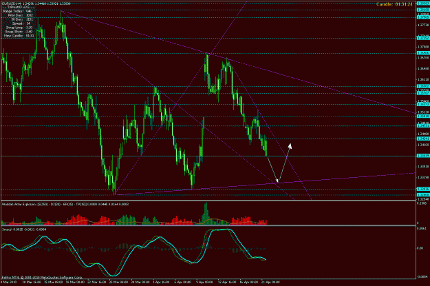Click the 12 Apr 16:00 time label
Image resolution: width=430 pixels, height=286 pixels.
(227, 282)
